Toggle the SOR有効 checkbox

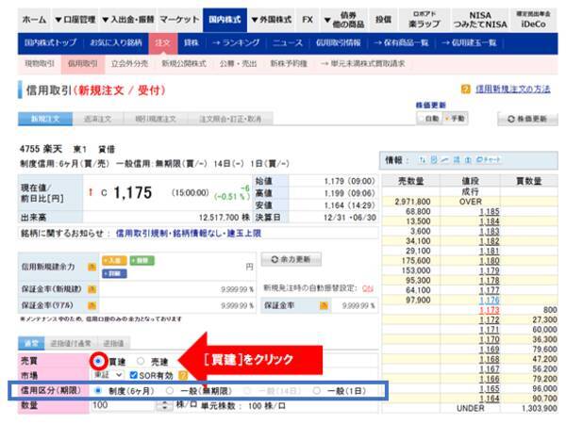133,375
